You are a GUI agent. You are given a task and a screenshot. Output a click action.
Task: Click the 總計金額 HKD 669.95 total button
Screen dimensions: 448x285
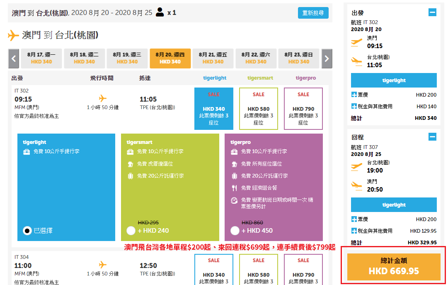[394, 267]
